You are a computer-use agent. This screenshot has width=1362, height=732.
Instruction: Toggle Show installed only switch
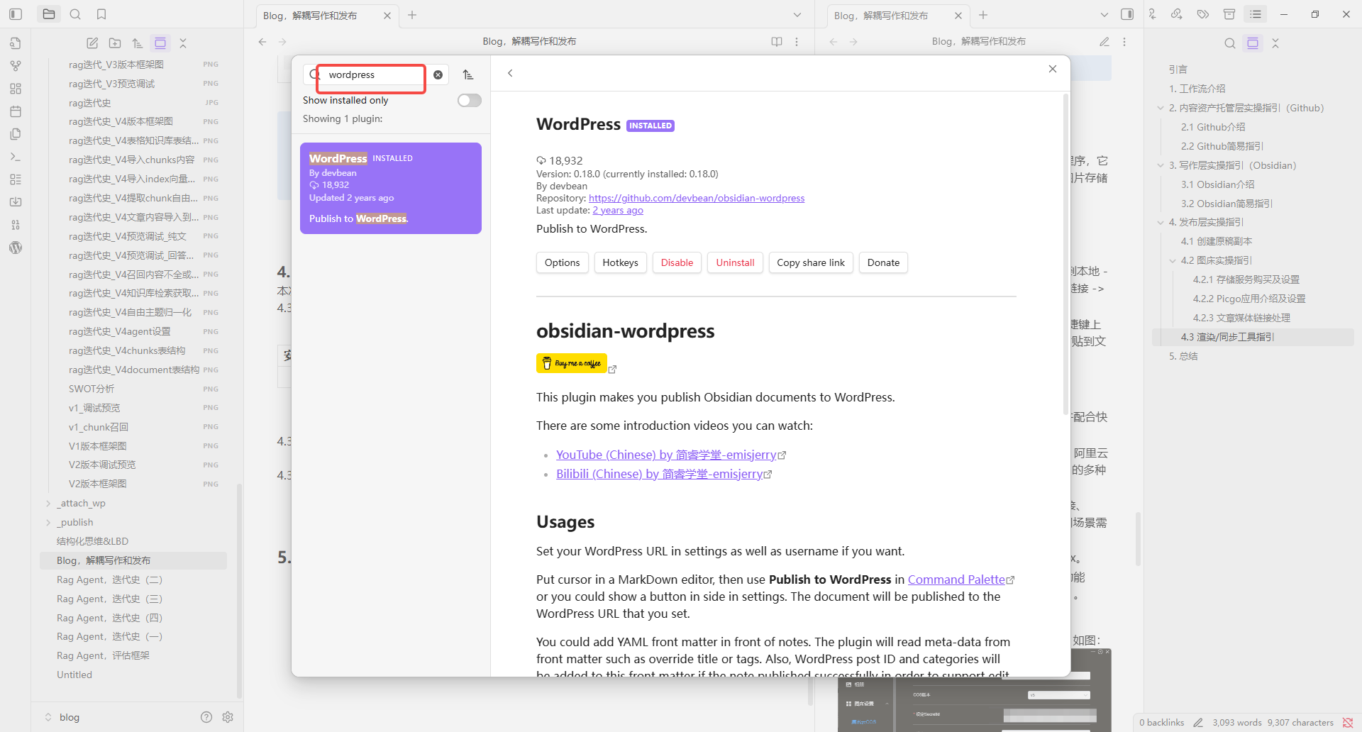pos(469,101)
